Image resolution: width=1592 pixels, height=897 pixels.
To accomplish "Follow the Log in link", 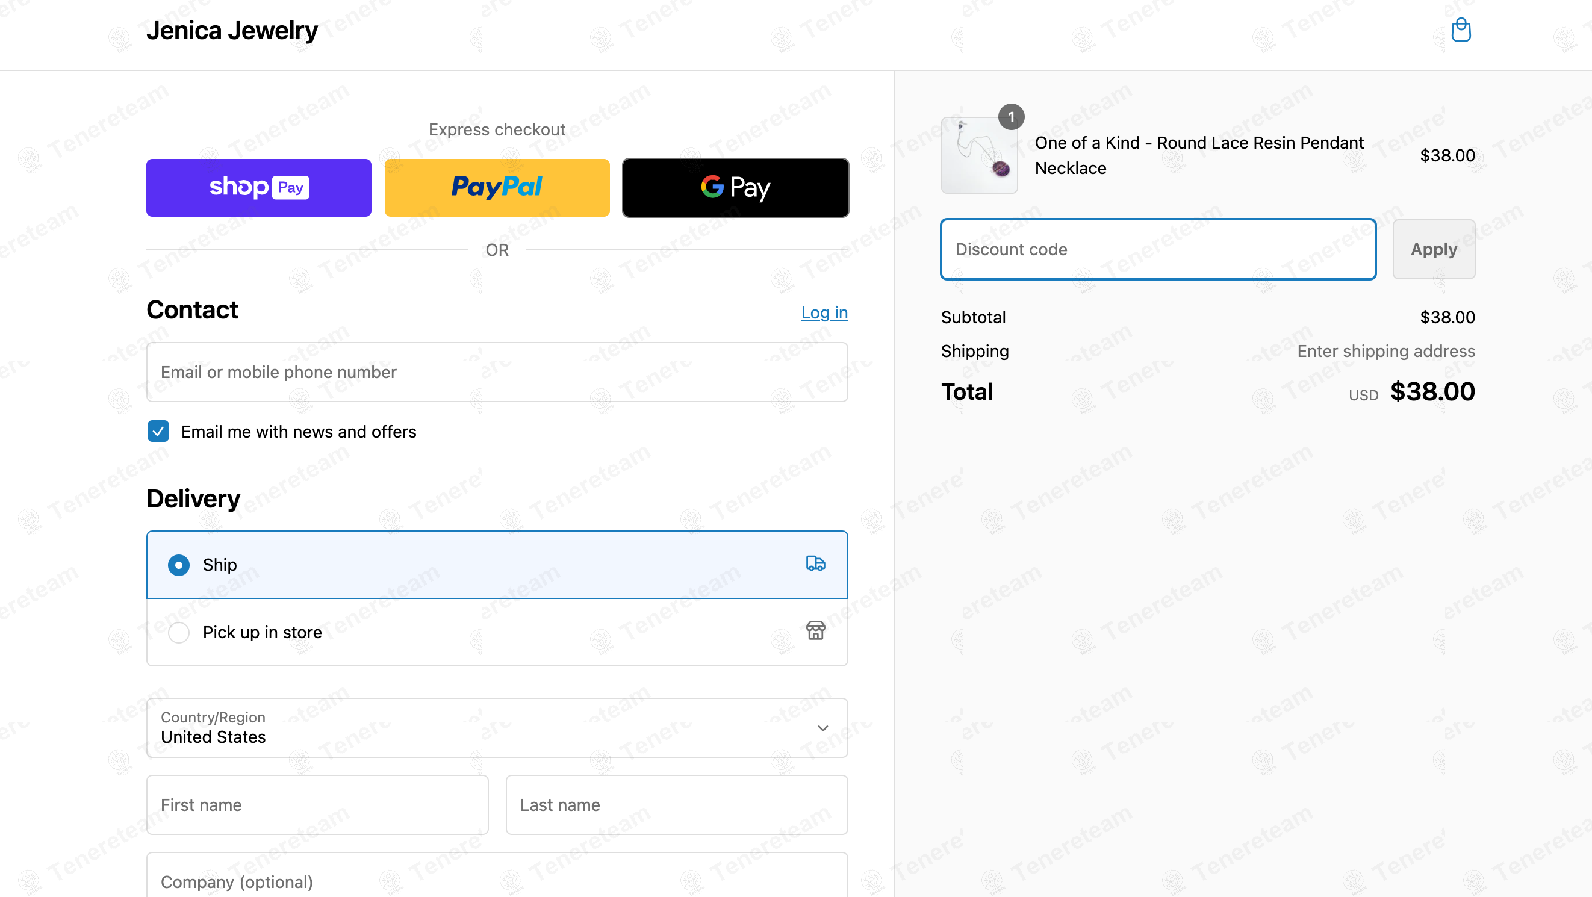I will [824, 312].
